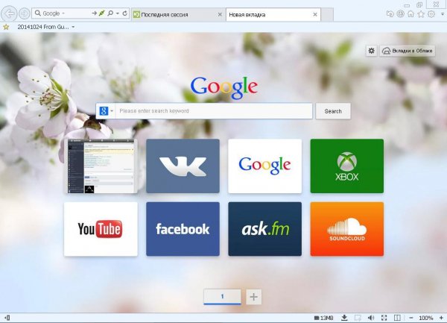
Task: Open the SoundCloud quick access tile
Action: pos(347,229)
